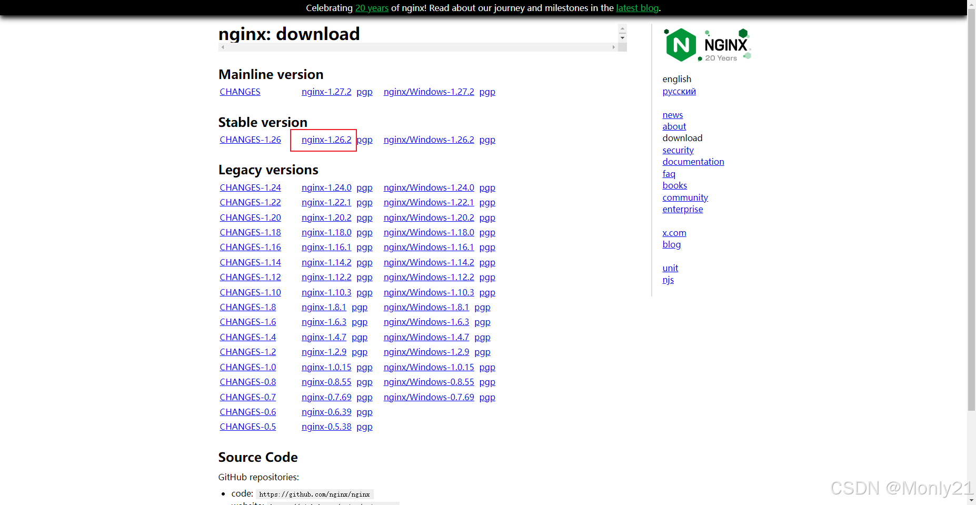Click the main page vertical scrollbar thumb
Viewport: 976px width, 505px height.
click(x=971, y=211)
